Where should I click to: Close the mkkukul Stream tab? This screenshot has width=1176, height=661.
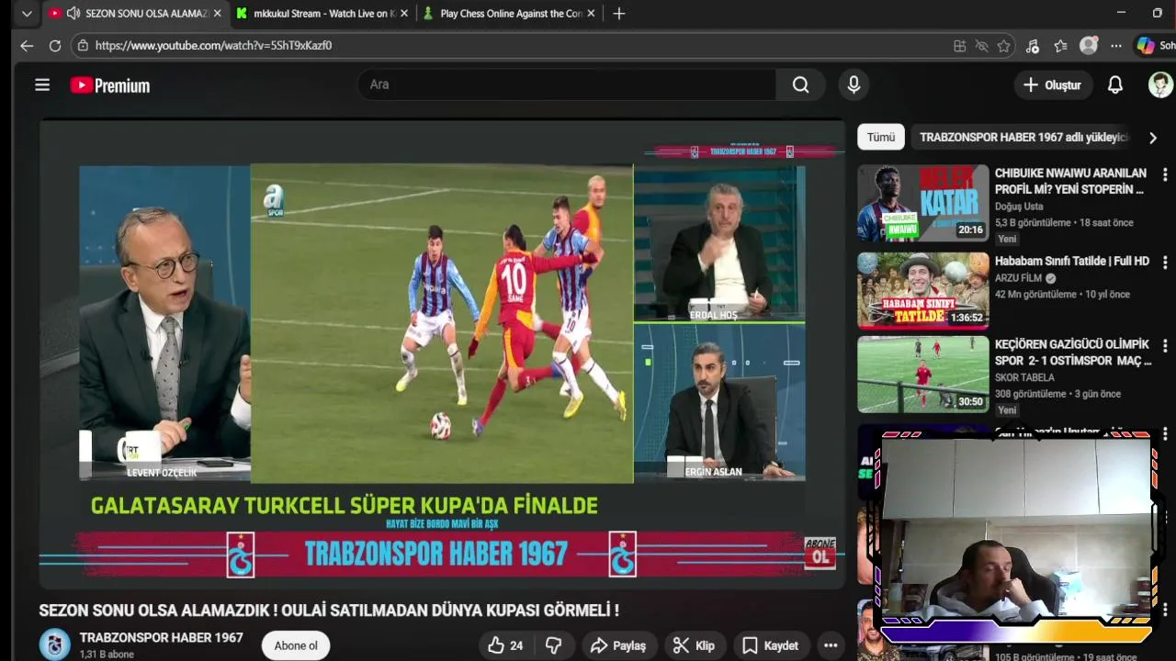405,14
